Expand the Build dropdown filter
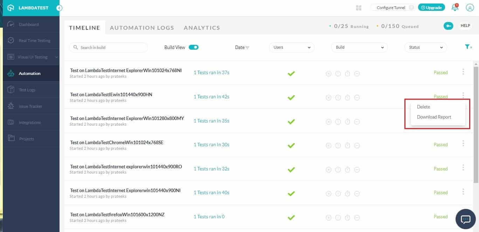The height and width of the screenshot is (232, 479). (x=359, y=47)
